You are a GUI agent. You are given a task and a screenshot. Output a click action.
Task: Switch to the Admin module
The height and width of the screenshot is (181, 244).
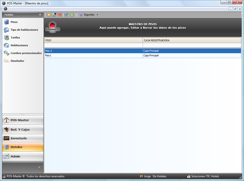click(23, 156)
